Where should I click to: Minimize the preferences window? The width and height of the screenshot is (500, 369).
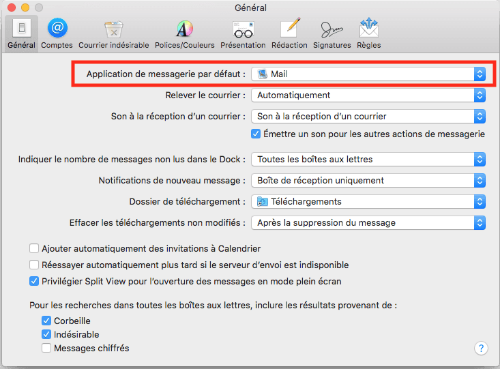(x=25, y=8)
